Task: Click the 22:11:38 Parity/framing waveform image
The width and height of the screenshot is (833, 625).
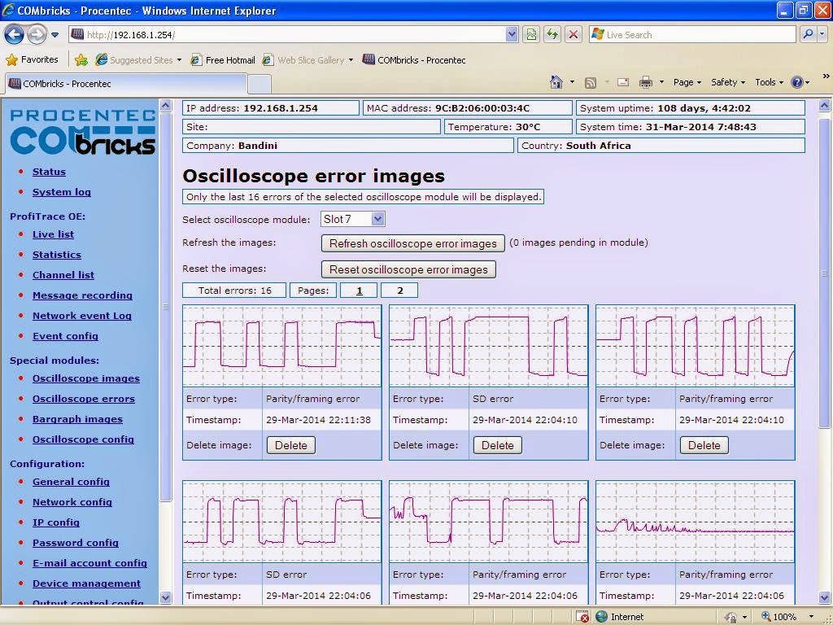Action: [x=282, y=346]
